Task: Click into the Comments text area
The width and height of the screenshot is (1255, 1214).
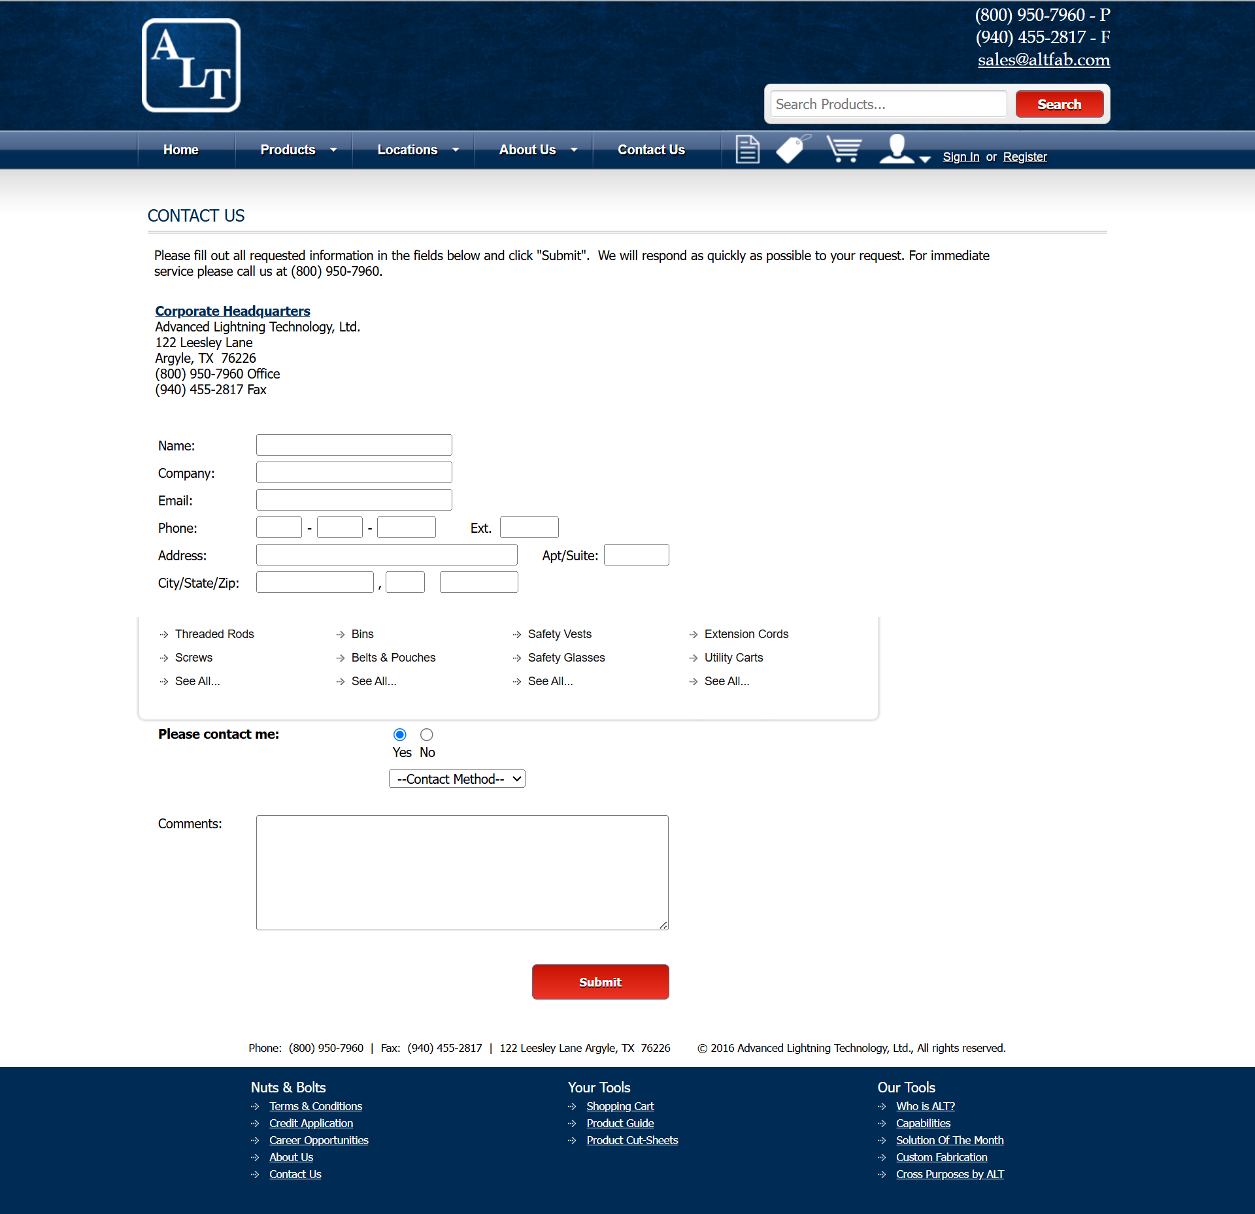Action: [462, 872]
